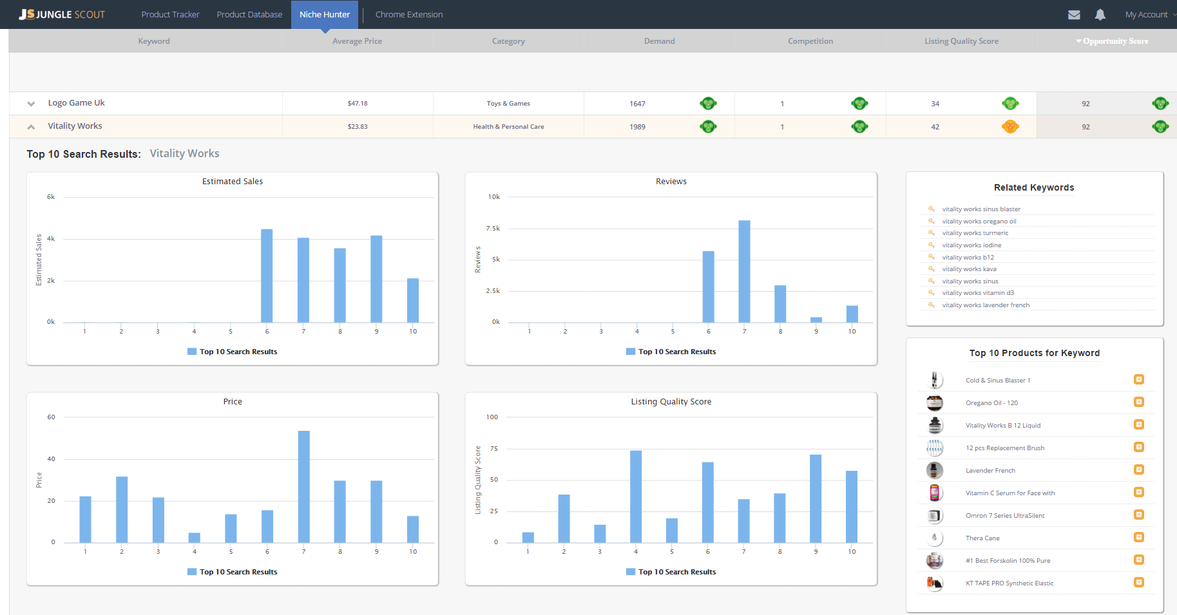Add Thera Cane to tracker
1177x615 pixels.
click(x=1139, y=537)
